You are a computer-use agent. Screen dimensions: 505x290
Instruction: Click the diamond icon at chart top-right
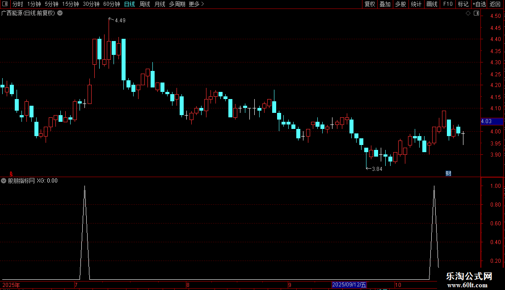tap(468, 13)
